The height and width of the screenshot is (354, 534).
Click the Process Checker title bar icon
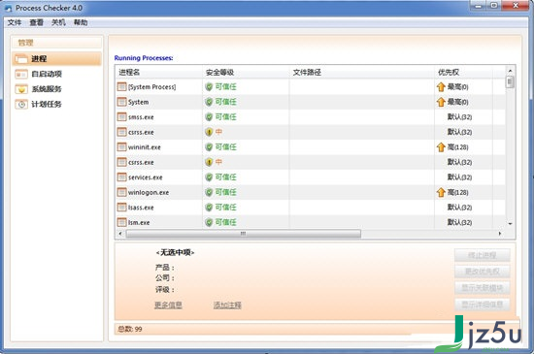(8, 8)
